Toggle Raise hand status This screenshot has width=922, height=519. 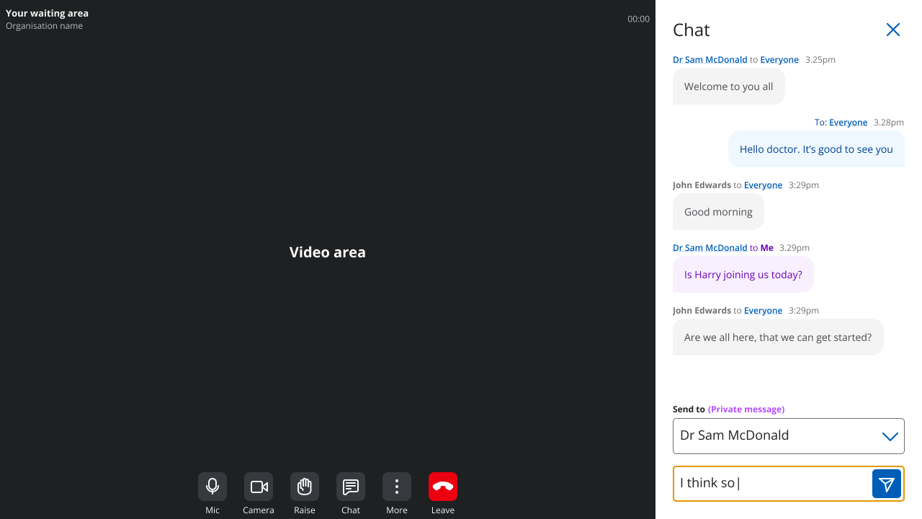point(304,487)
